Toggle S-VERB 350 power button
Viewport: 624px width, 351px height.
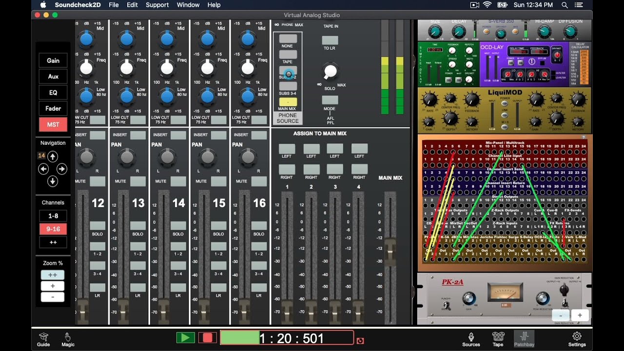[486, 32]
